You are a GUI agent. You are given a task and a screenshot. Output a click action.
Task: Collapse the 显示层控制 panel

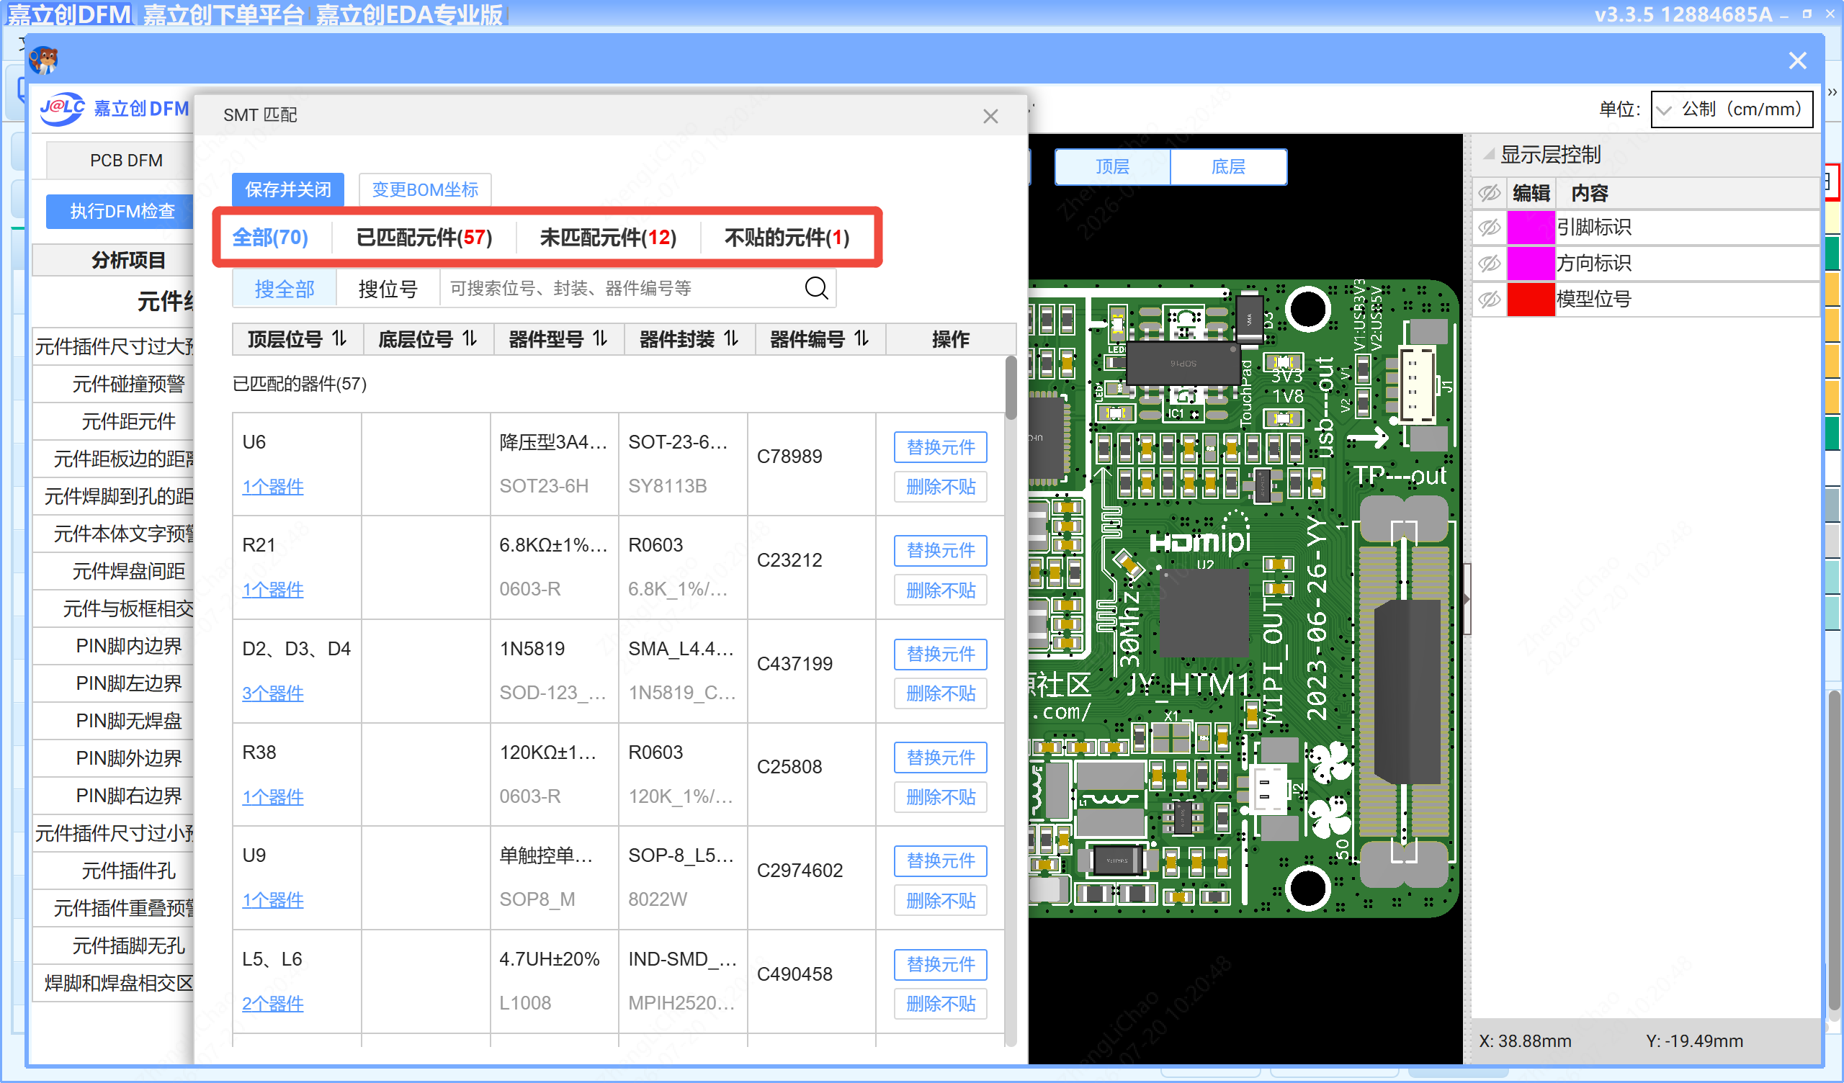click(x=1488, y=154)
